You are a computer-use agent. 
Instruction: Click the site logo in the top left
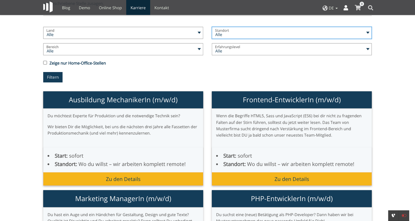click(x=48, y=7)
